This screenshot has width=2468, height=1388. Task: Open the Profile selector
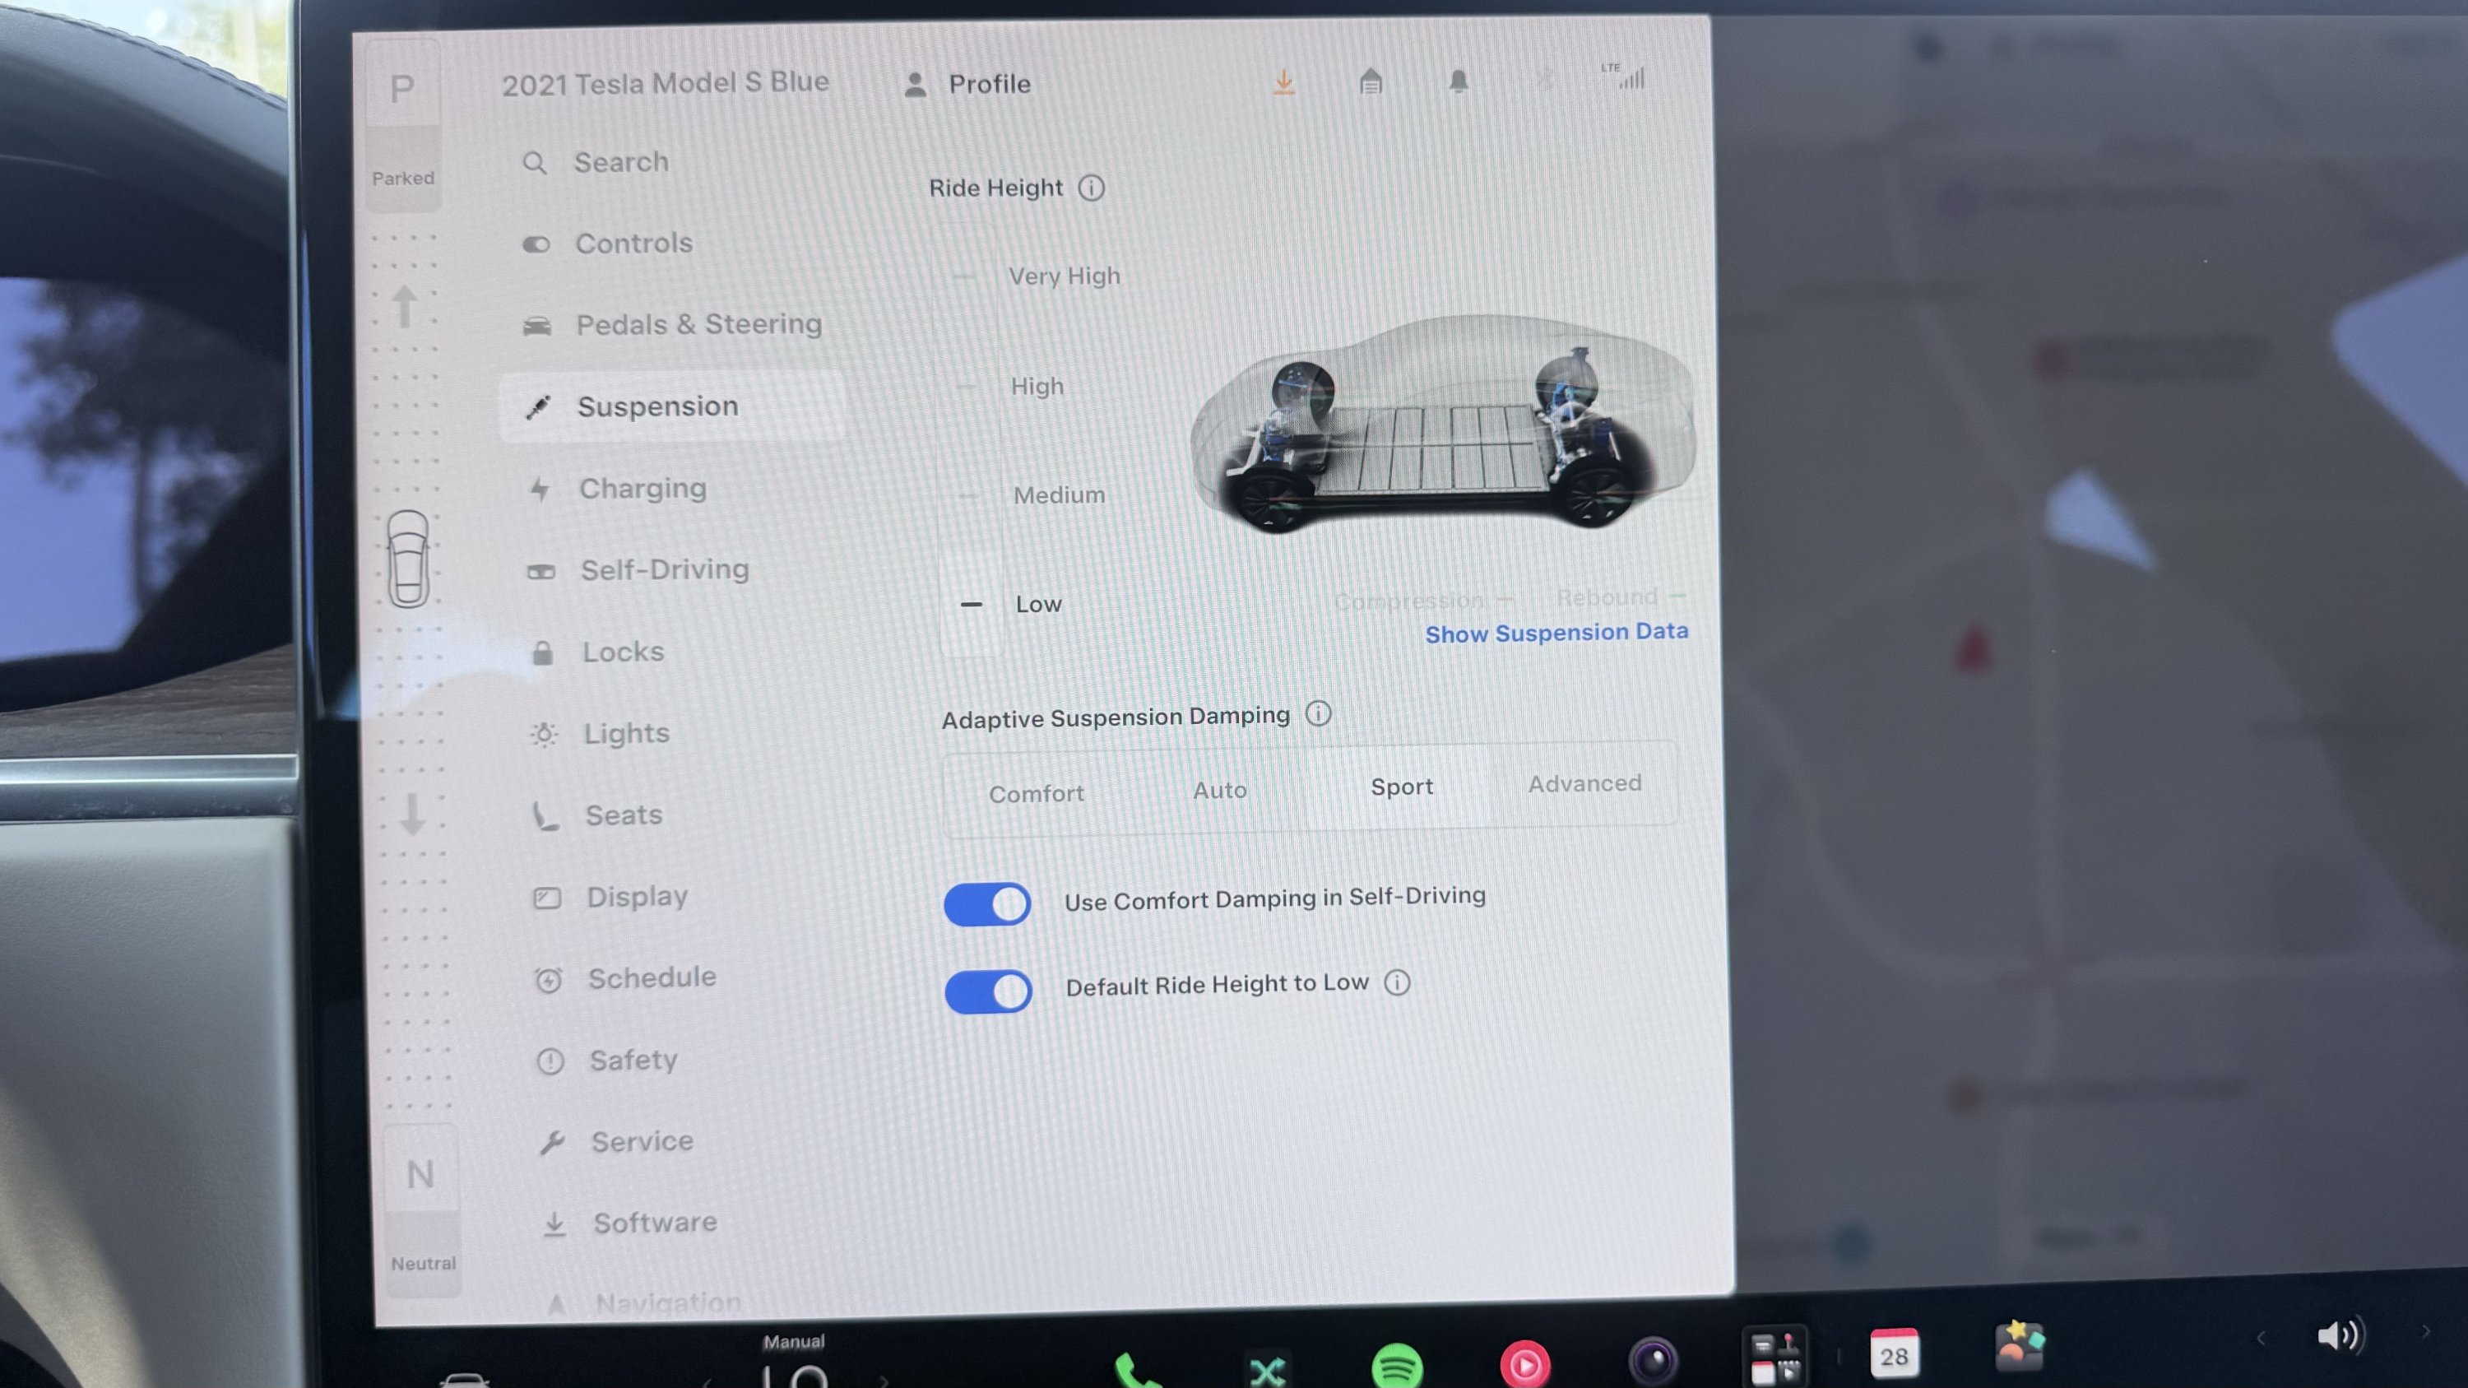point(967,84)
